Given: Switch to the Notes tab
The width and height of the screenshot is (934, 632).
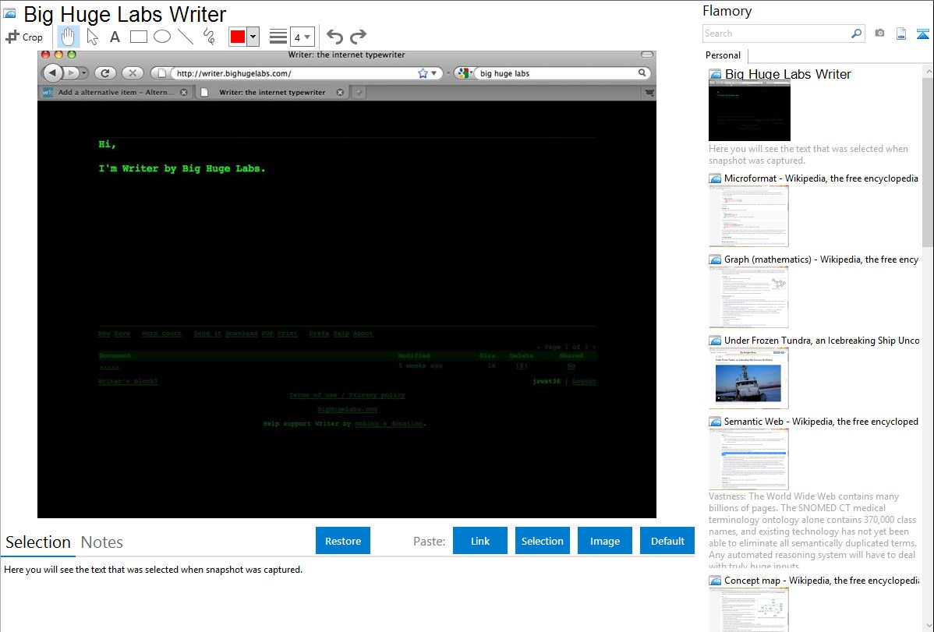Looking at the screenshot, I should pyautogui.click(x=102, y=542).
